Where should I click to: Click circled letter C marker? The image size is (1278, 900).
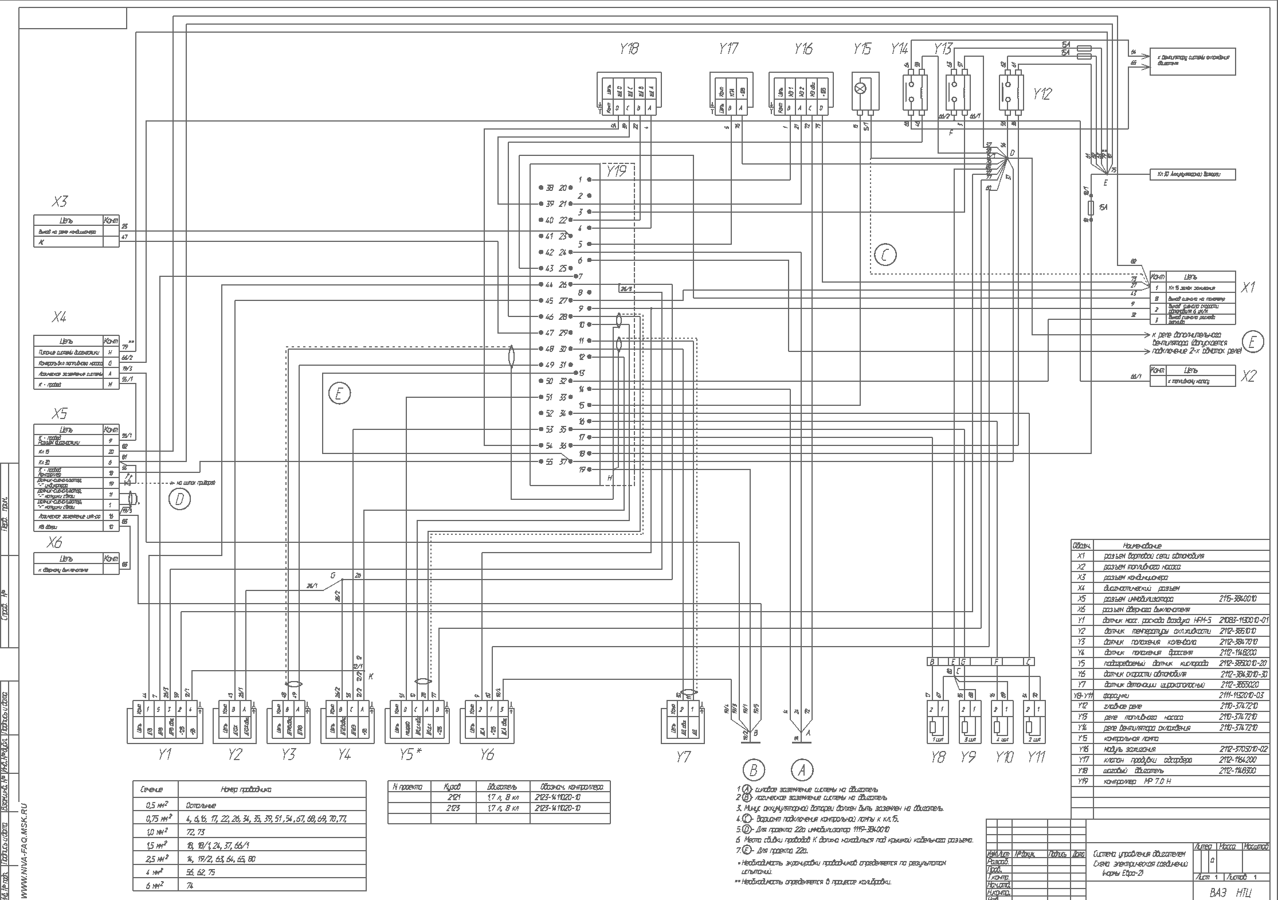[x=885, y=254]
